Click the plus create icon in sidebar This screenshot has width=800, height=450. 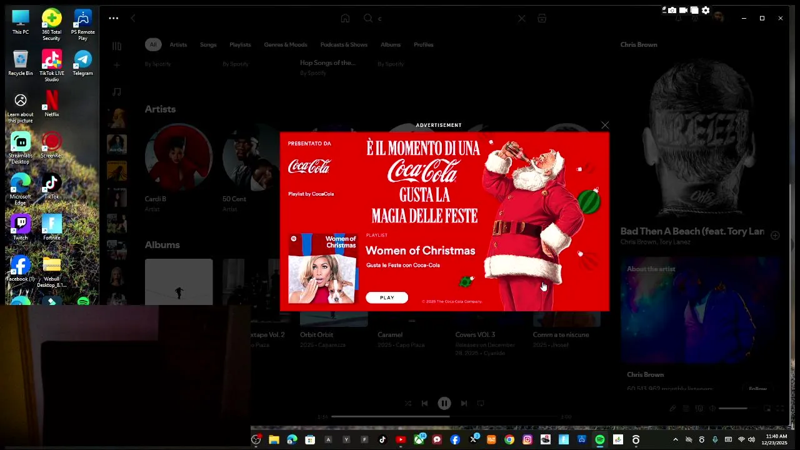tap(117, 64)
